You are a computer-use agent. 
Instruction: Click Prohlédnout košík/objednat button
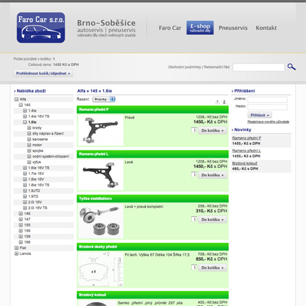coord(43,73)
